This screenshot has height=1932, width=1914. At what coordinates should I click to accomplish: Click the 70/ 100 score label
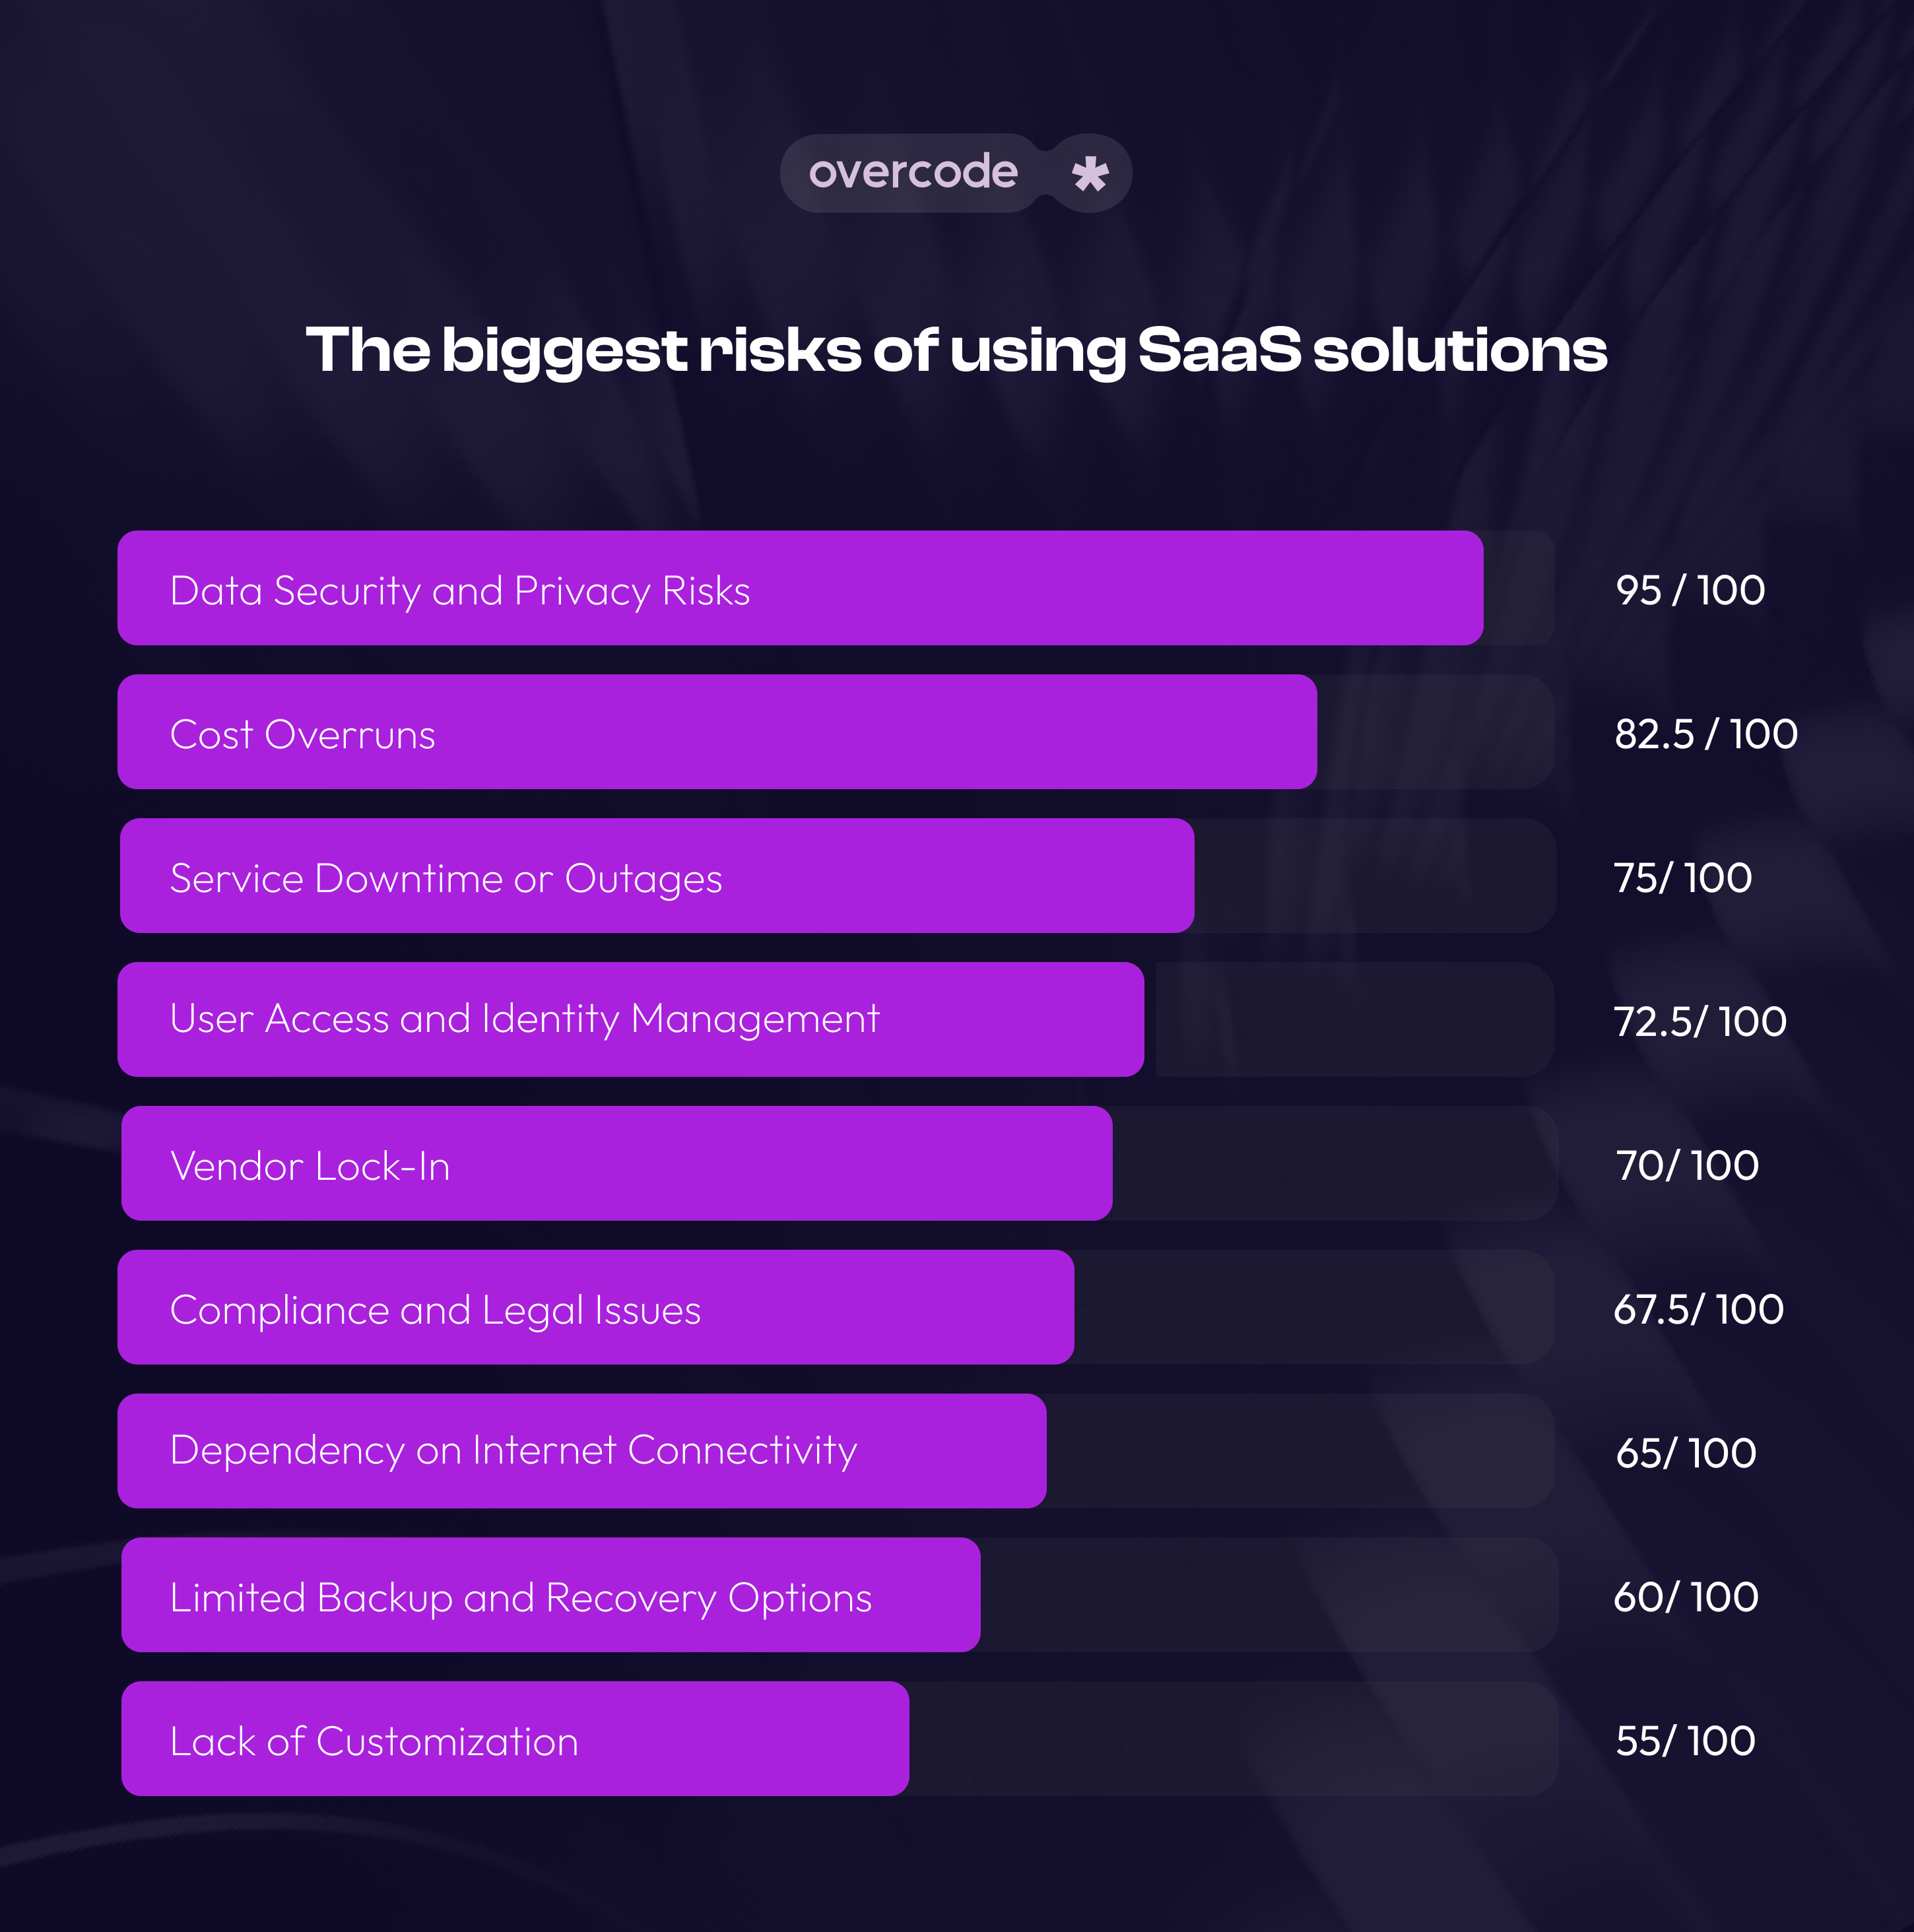pyautogui.click(x=1687, y=1166)
